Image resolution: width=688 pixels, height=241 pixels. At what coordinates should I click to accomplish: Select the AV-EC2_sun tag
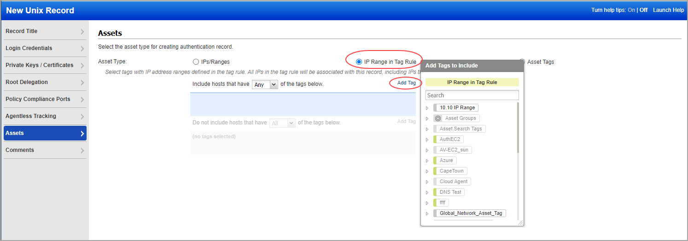click(x=453, y=150)
